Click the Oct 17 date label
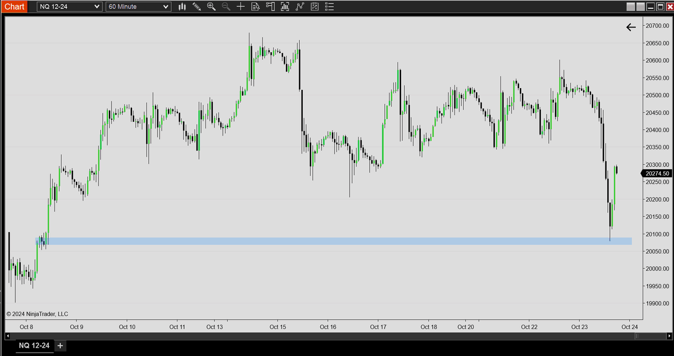The height and width of the screenshot is (356, 674). coord(379,326)
